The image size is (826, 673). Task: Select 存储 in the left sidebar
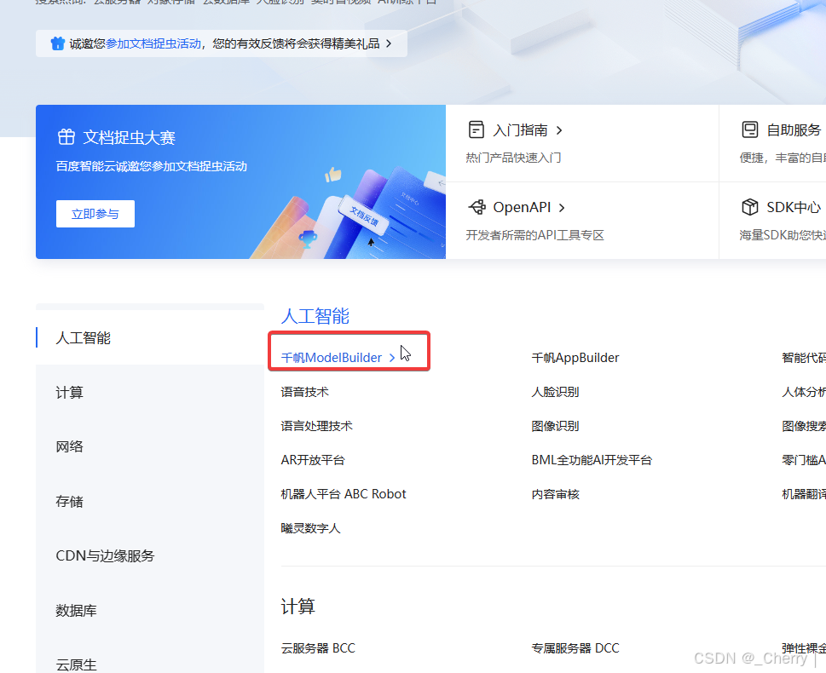tap(70, 501)
